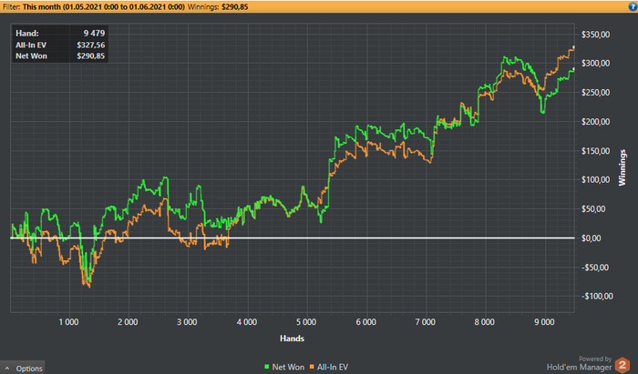Click the green Net Won swatch
The width and height of the screenshot is (638, 374).
[x=267, y=367]
